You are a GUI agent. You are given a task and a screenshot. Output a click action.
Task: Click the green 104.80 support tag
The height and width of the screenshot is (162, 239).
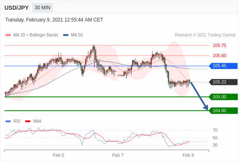pyautogui.click(x=223, y=111)
